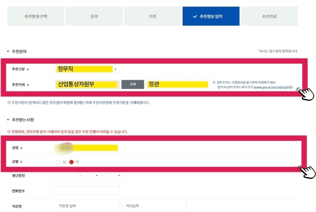Select the 남 radio button

tap(58, 162)
